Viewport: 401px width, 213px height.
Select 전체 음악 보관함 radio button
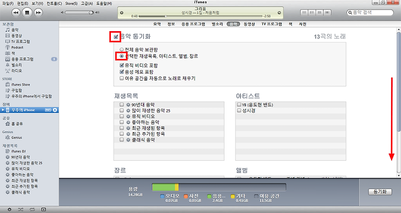click(x=122, y=49)
